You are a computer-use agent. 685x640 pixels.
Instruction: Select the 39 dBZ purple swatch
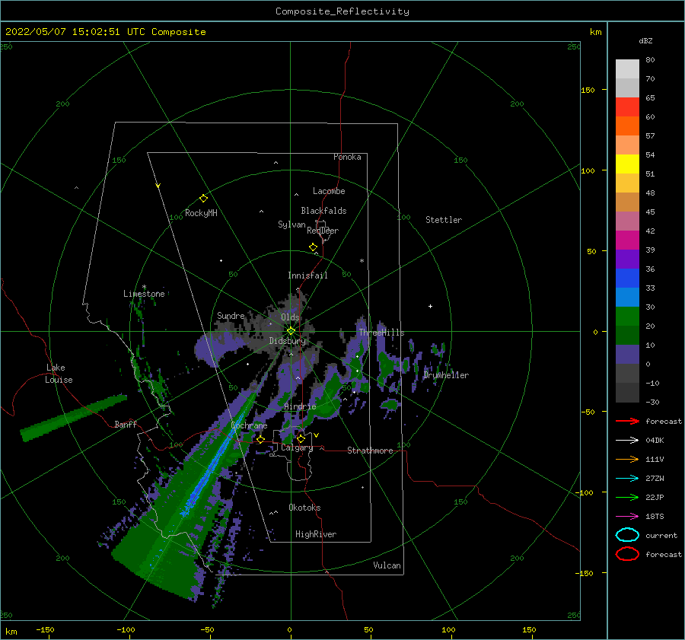point(627,259)
